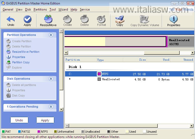Choose Partition Copy in sidebar
Viewport: 195px width, 139px height.
coord(18,62)
